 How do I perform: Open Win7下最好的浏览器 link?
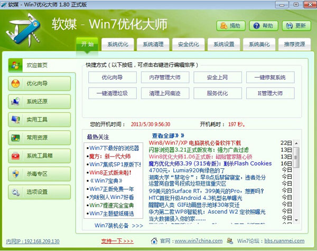point(114,148)
